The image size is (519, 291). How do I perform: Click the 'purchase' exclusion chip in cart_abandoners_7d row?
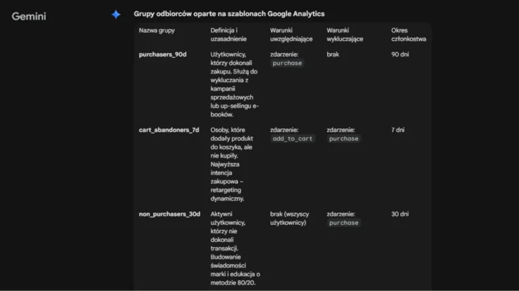pyautogui.click(x=344, y=139)
